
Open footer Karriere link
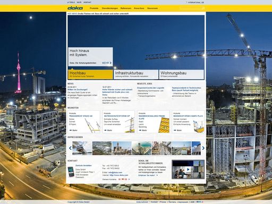pyautogui.click(x=172, y=202)
